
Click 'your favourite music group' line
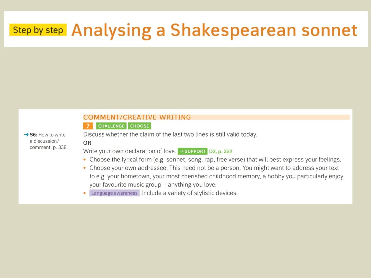click(153, 185)
